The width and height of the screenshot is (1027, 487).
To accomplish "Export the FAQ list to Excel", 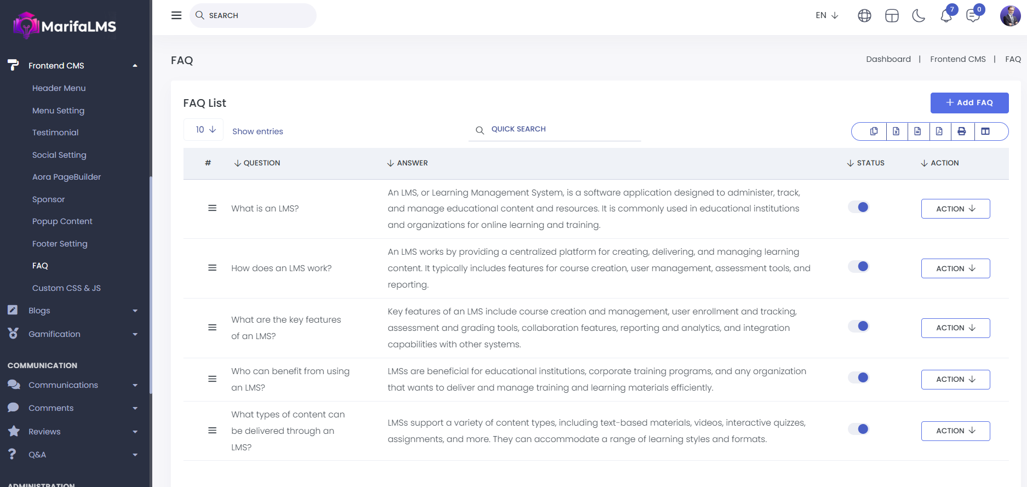I will click(896, 131).
